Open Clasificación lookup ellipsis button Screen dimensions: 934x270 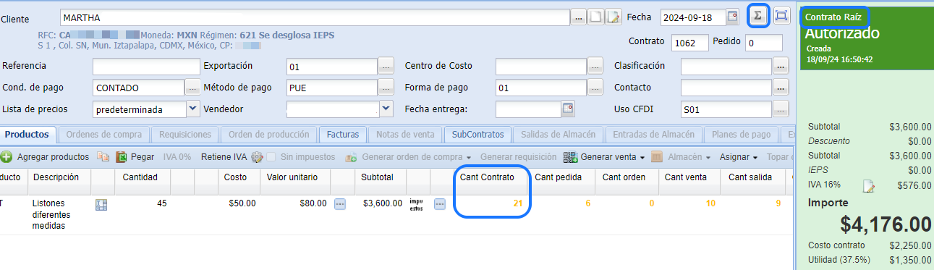click(x=781, y=66)
